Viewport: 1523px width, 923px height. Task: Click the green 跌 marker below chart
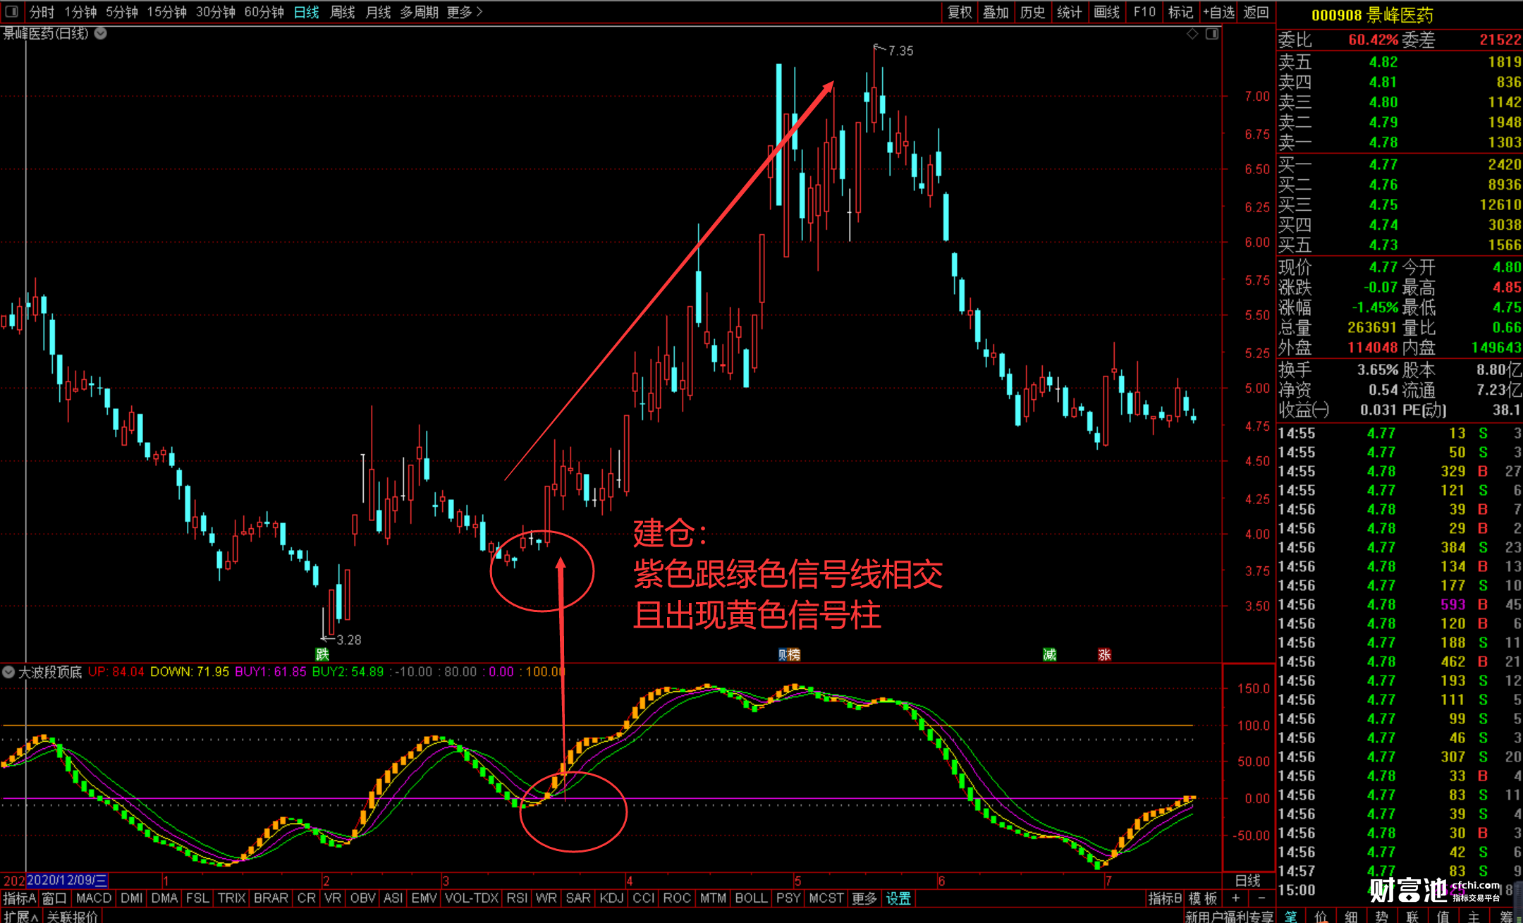pos(322,654)
